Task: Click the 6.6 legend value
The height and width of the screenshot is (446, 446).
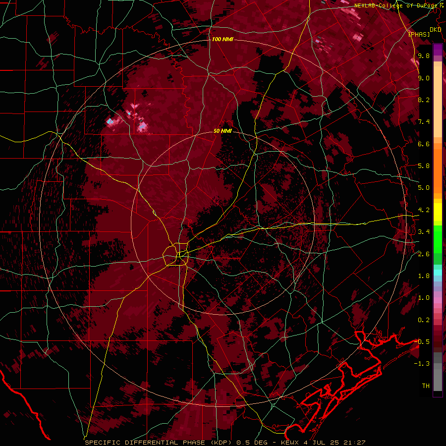Action: [424, 144]
